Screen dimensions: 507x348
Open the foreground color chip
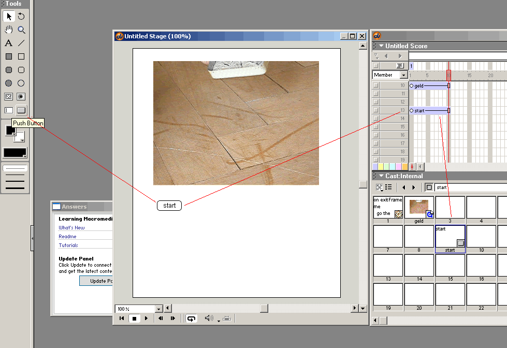tap(10, 130)
